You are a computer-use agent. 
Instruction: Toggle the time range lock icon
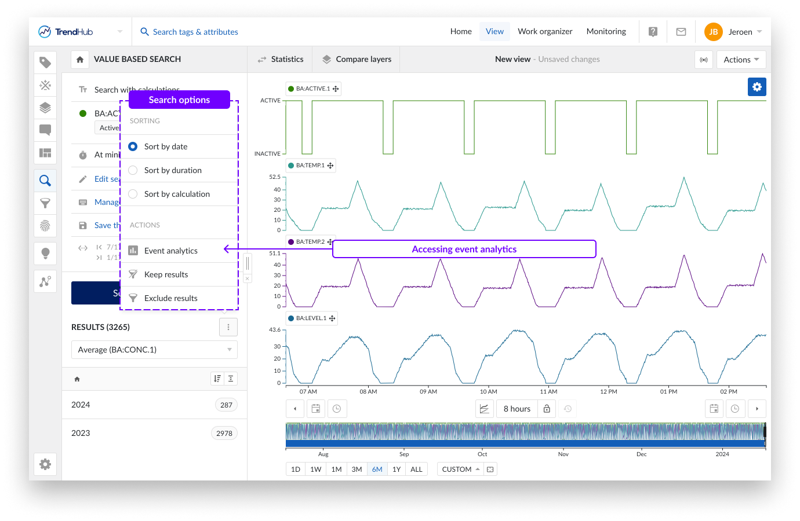(546, 408)
